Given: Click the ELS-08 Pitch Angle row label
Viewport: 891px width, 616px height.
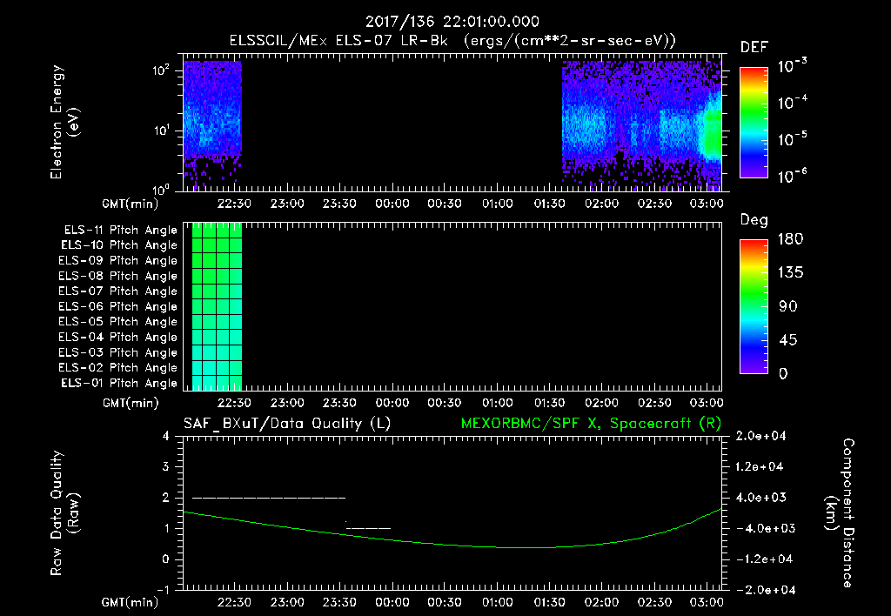Looking at the screenshot, I should (x=117, y=276).
